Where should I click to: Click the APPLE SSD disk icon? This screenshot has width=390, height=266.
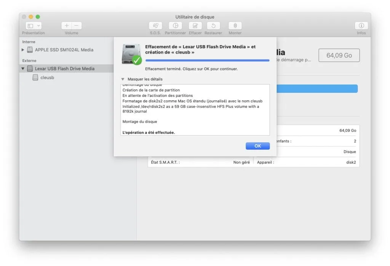(x=30, y=50)
